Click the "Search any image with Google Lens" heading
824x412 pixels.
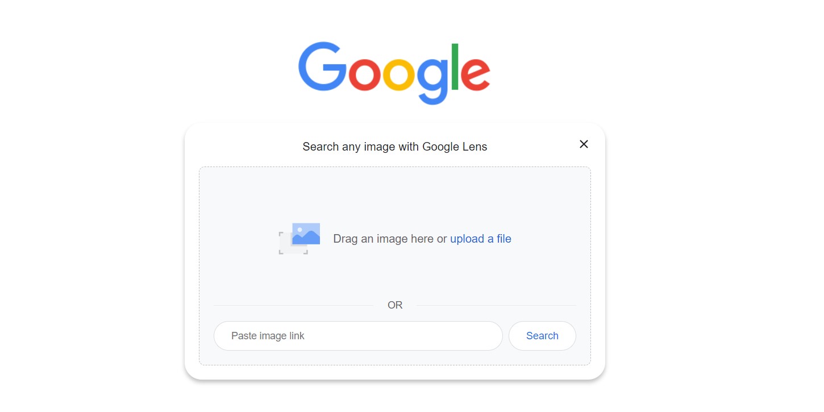[394, 147]
